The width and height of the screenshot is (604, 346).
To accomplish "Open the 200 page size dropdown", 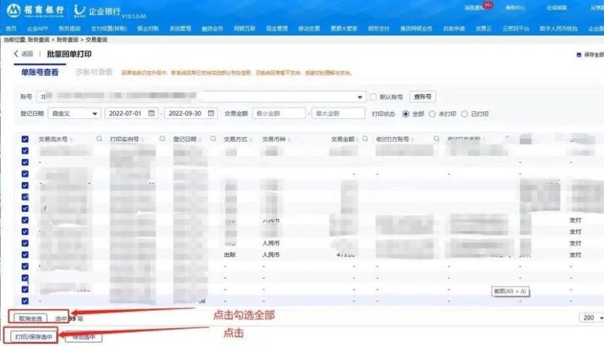I will pyautogui.click(x=592, y=318).
